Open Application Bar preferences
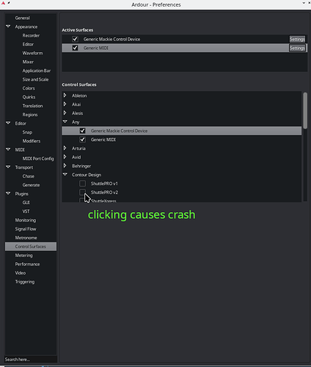311x367 pixels. click(37, 70)
